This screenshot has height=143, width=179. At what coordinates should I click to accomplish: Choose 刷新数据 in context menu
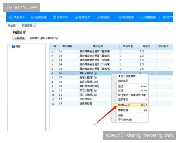click(x=132, y=110)
